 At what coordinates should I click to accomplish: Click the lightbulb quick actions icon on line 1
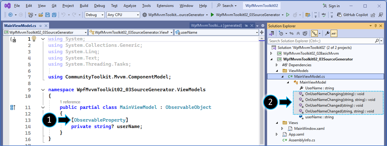[x=34, y=39]
